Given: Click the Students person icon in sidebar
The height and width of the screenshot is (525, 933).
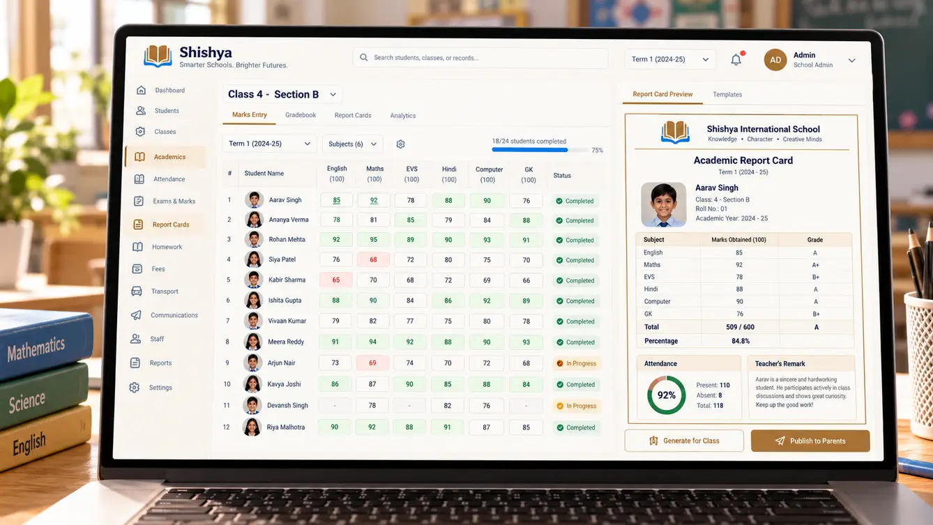Looking at the screenshot, I should pyautogui.click(x=141, y=110).
